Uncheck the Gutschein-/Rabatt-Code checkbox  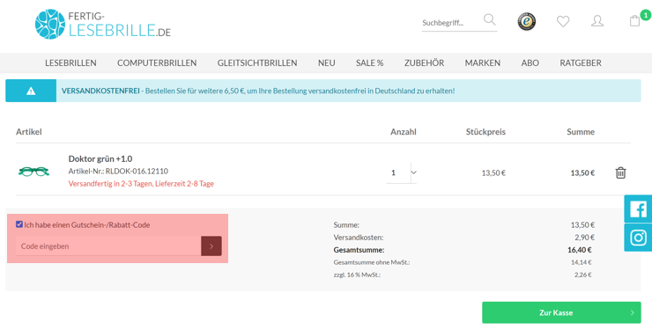click(x=19, y=224)
